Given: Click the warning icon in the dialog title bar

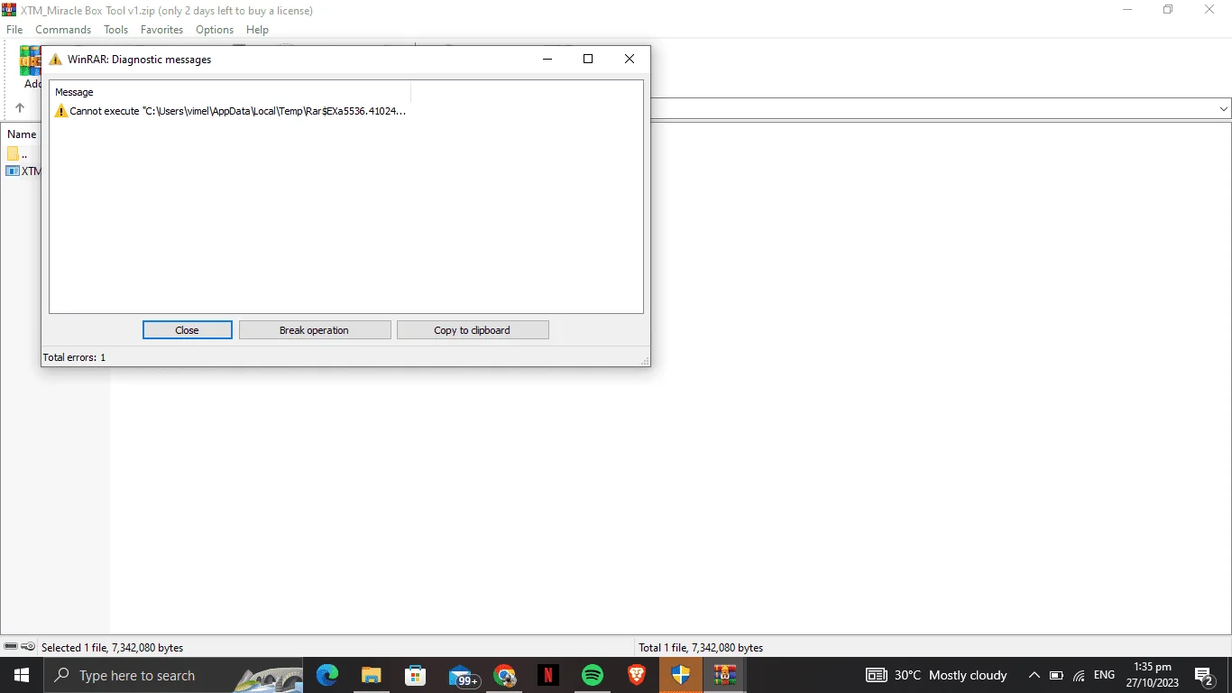Looking at the screenshot, I should click(56, 60).
